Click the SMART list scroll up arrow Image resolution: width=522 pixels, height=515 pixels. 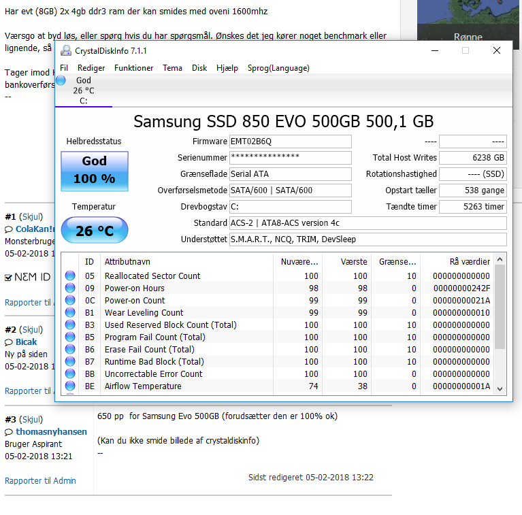click(x=500, y=259)
